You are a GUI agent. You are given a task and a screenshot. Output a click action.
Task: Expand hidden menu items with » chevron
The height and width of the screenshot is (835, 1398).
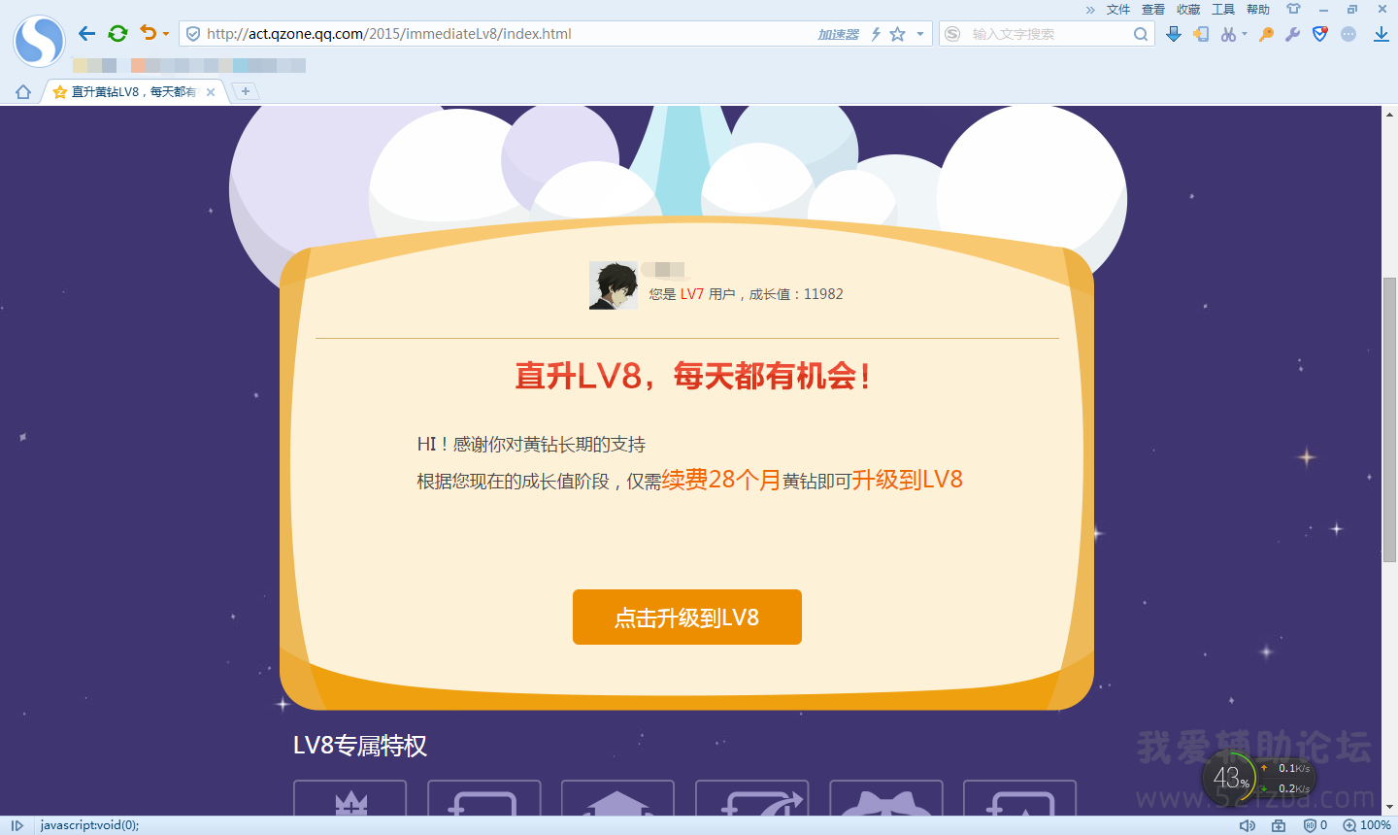pos(1090,10)
